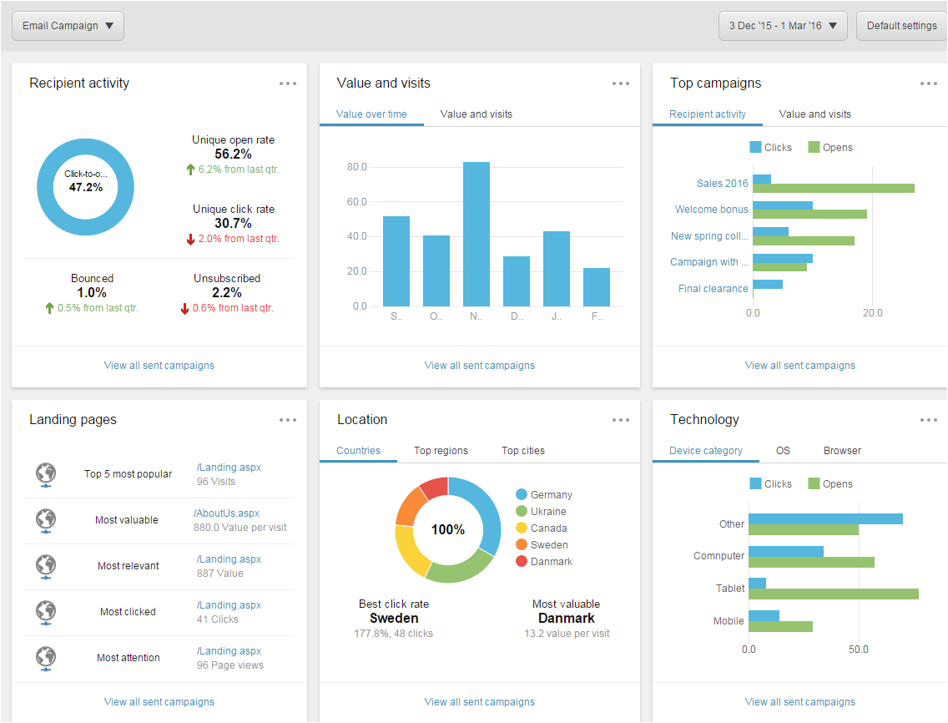The image size is (948, 723).
Task: Switch to the Top regions tab
Action: tap(441, 450)
